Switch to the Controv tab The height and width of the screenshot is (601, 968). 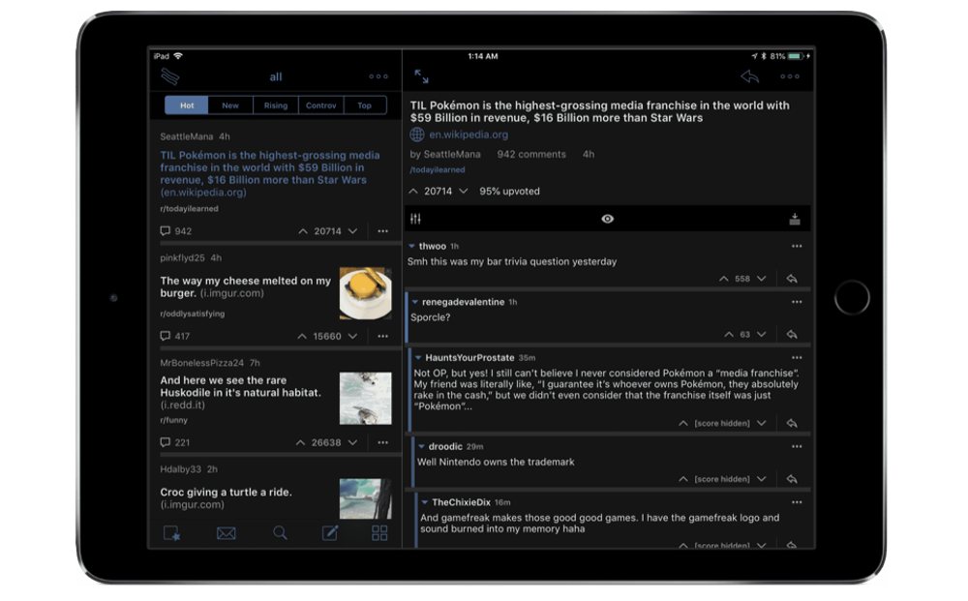tap(321, 105)
